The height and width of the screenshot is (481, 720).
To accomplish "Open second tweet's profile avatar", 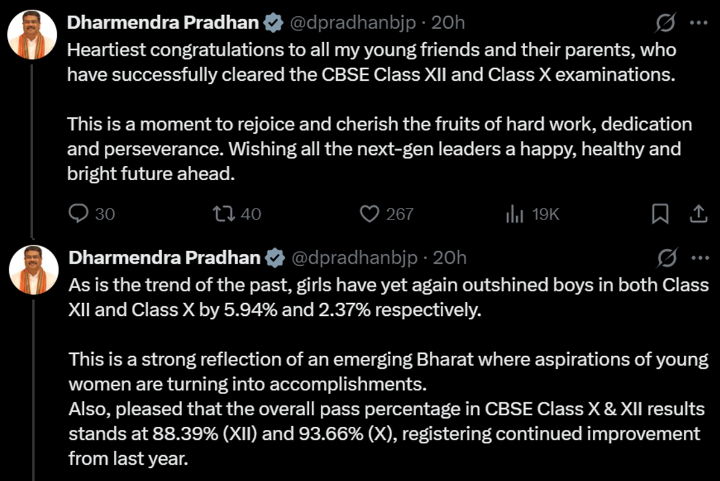I will [x=34, y=269].
